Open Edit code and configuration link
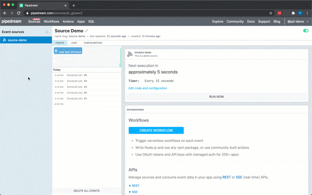 (147, 88)
